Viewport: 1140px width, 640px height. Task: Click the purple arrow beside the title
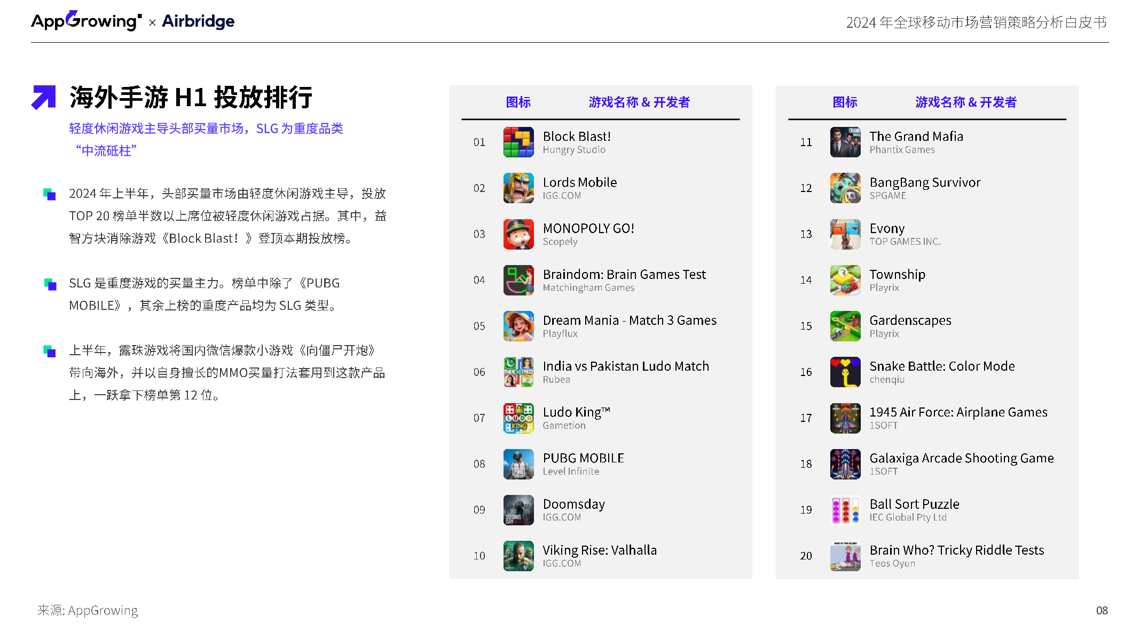(x=44, y=97)
